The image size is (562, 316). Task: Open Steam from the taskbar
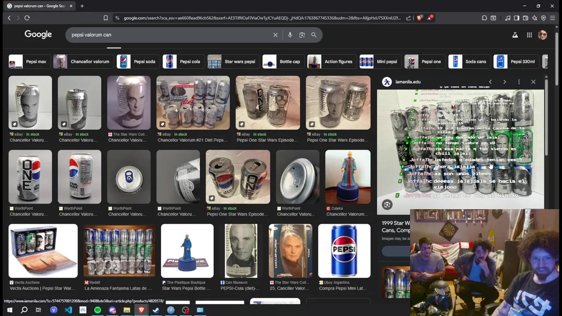click(156, 310)
